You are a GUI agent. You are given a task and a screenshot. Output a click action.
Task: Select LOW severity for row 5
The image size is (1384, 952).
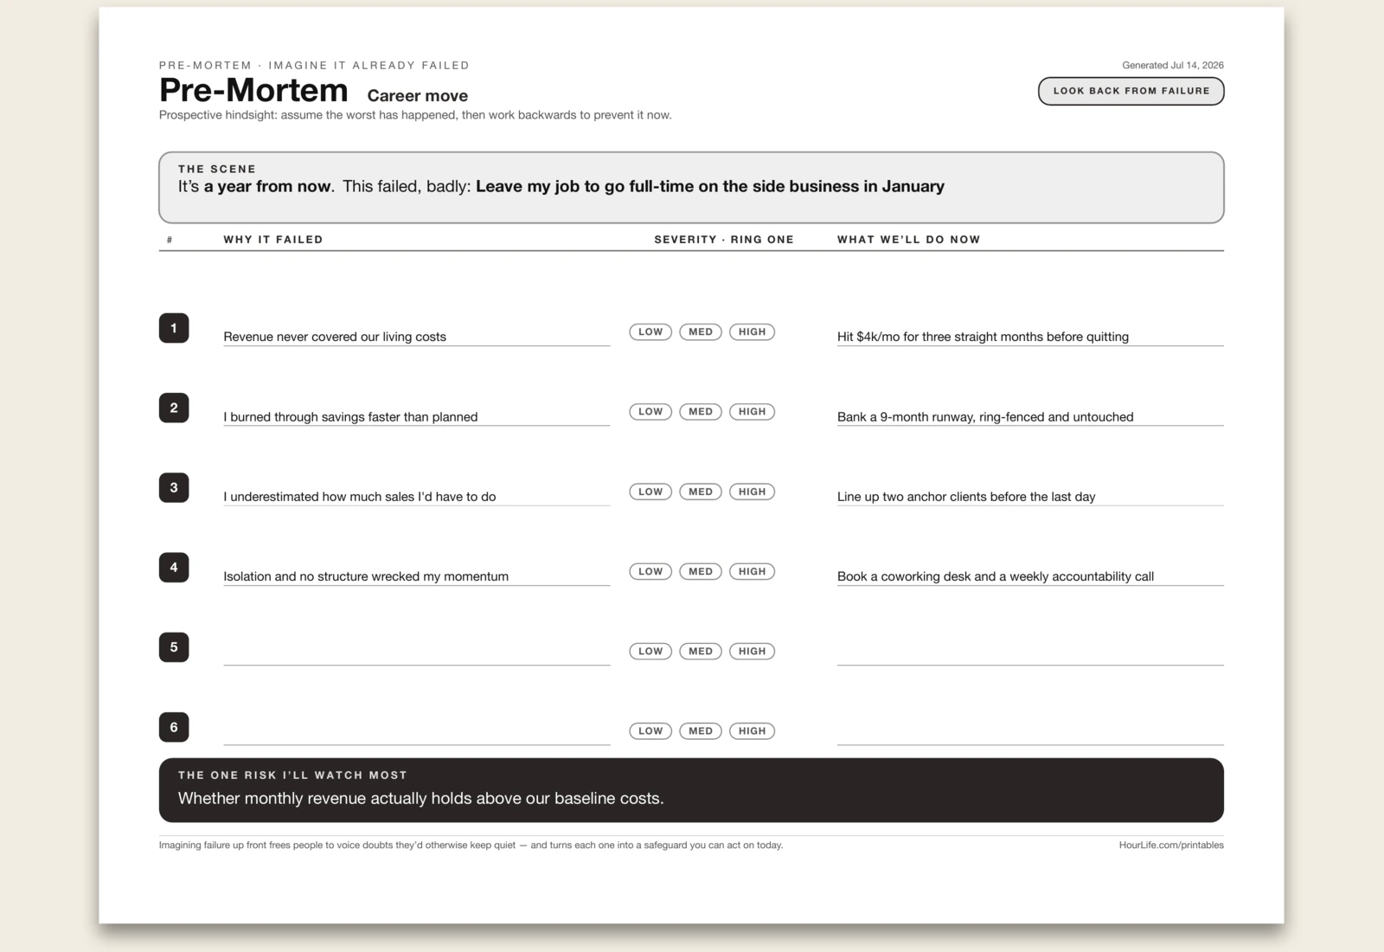[x=650, y=651]
